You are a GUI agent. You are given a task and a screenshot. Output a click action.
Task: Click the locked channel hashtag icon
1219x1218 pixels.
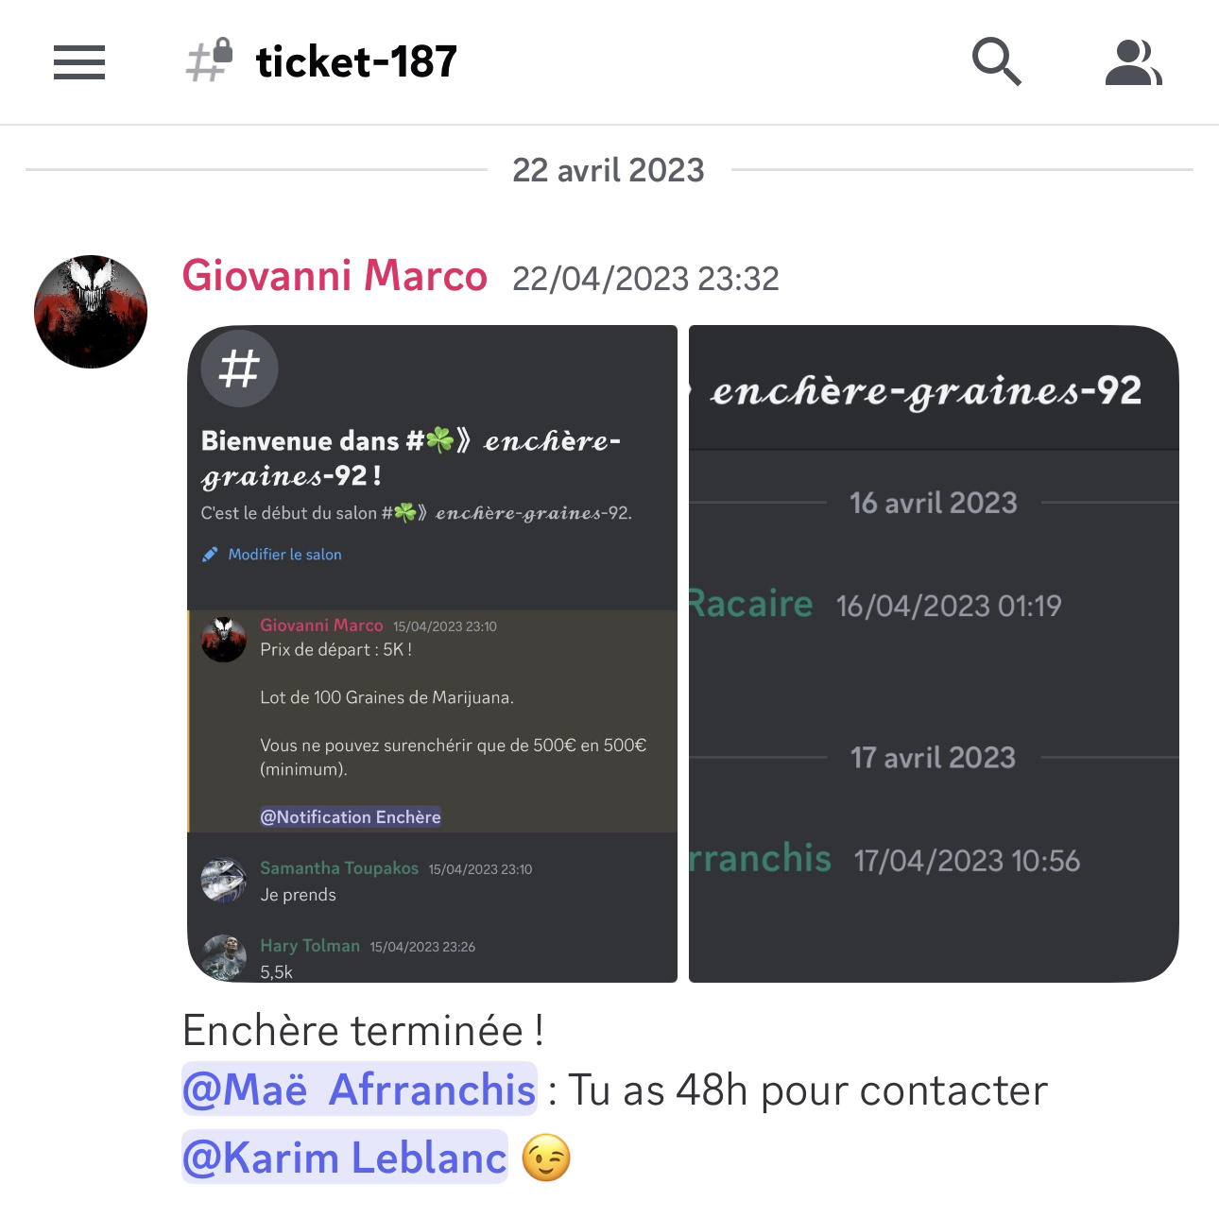tap(210, 60)
